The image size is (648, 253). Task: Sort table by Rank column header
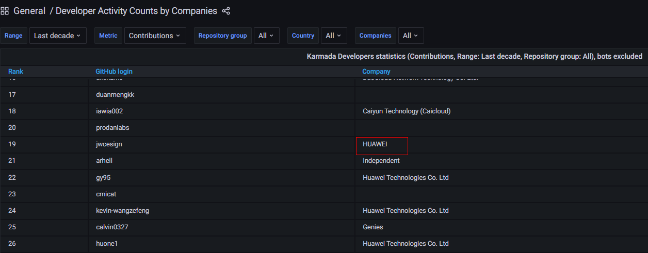tap(16, 72)
